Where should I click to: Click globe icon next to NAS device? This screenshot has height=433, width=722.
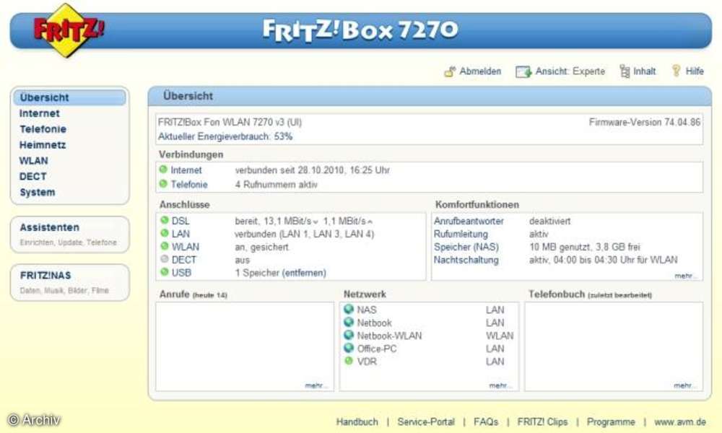pos(349,309)
